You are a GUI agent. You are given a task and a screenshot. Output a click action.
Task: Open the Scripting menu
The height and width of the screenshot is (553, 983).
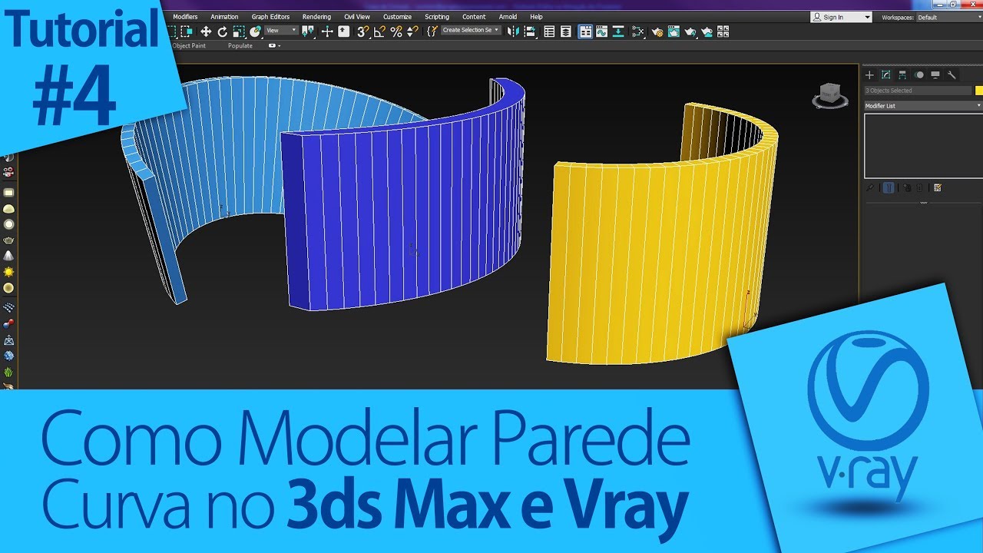(437, 17)
